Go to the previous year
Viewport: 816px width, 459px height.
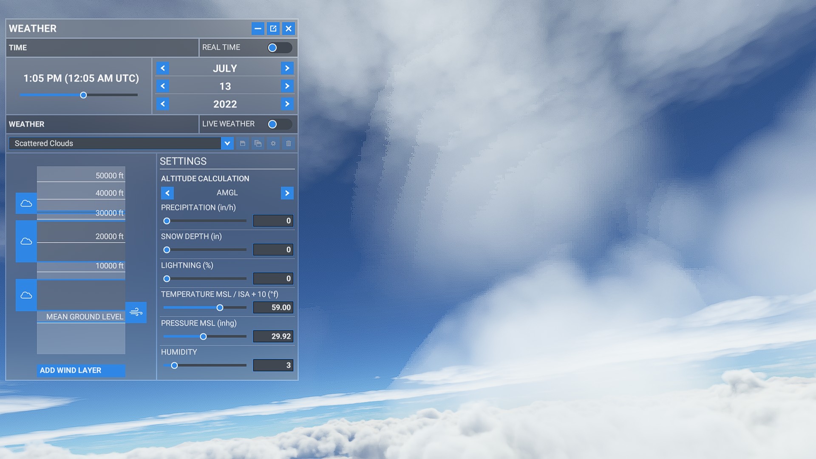pyautogui.click(x=162, y=104)
